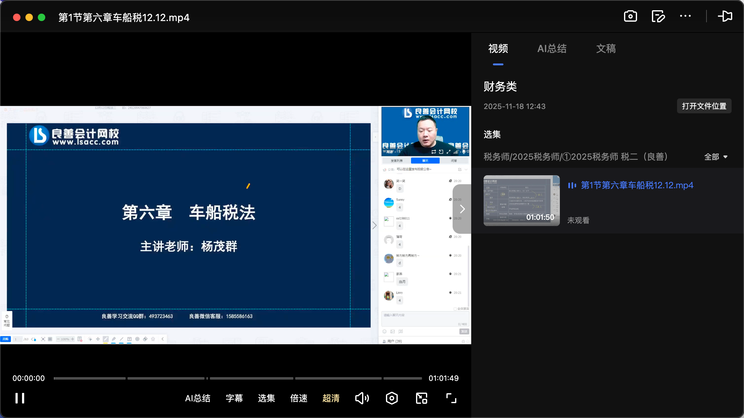Open playback settings with the hexagon icon
Screen dimensions: 744x418
[392, 398]
